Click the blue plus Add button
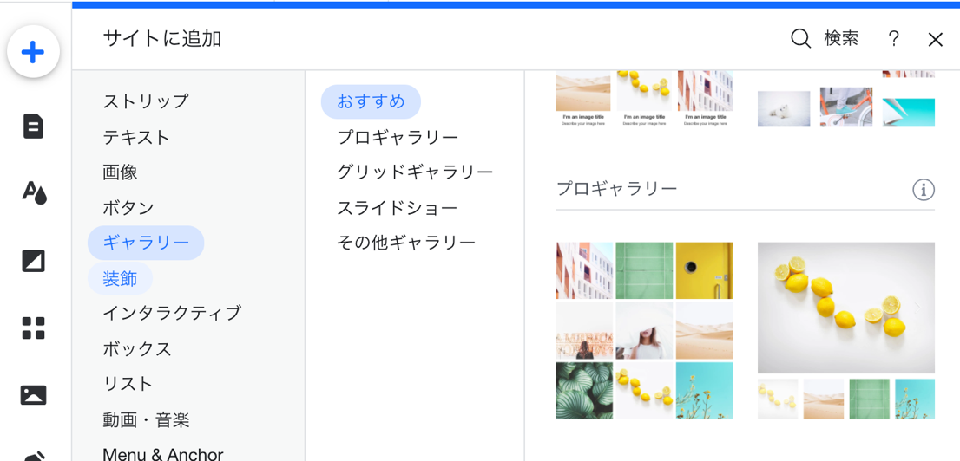This screenshot has width=960, height=461. coord(33,52)
